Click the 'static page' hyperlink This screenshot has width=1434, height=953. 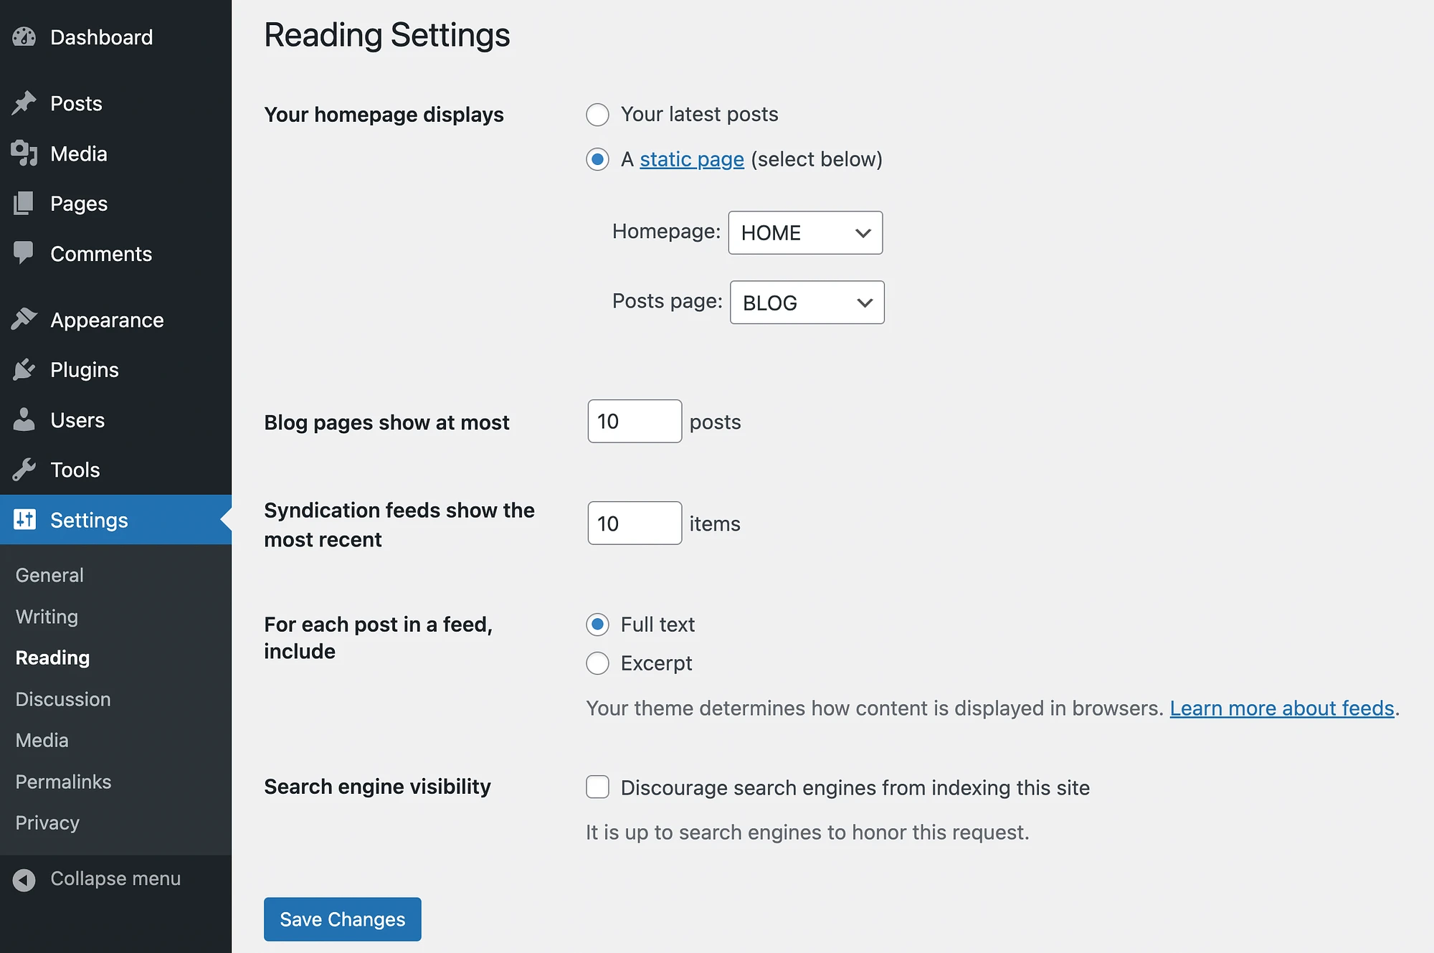coord(691,158)
